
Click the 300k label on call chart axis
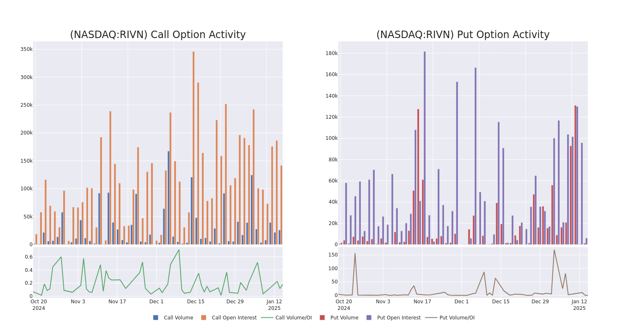point(26,77)
